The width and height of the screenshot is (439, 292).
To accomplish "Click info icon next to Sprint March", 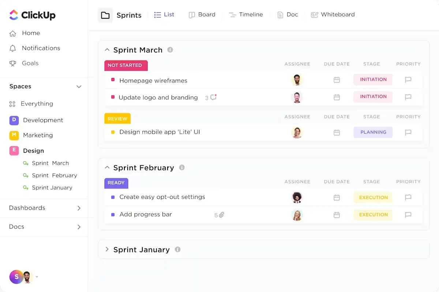I will (170, 50).
